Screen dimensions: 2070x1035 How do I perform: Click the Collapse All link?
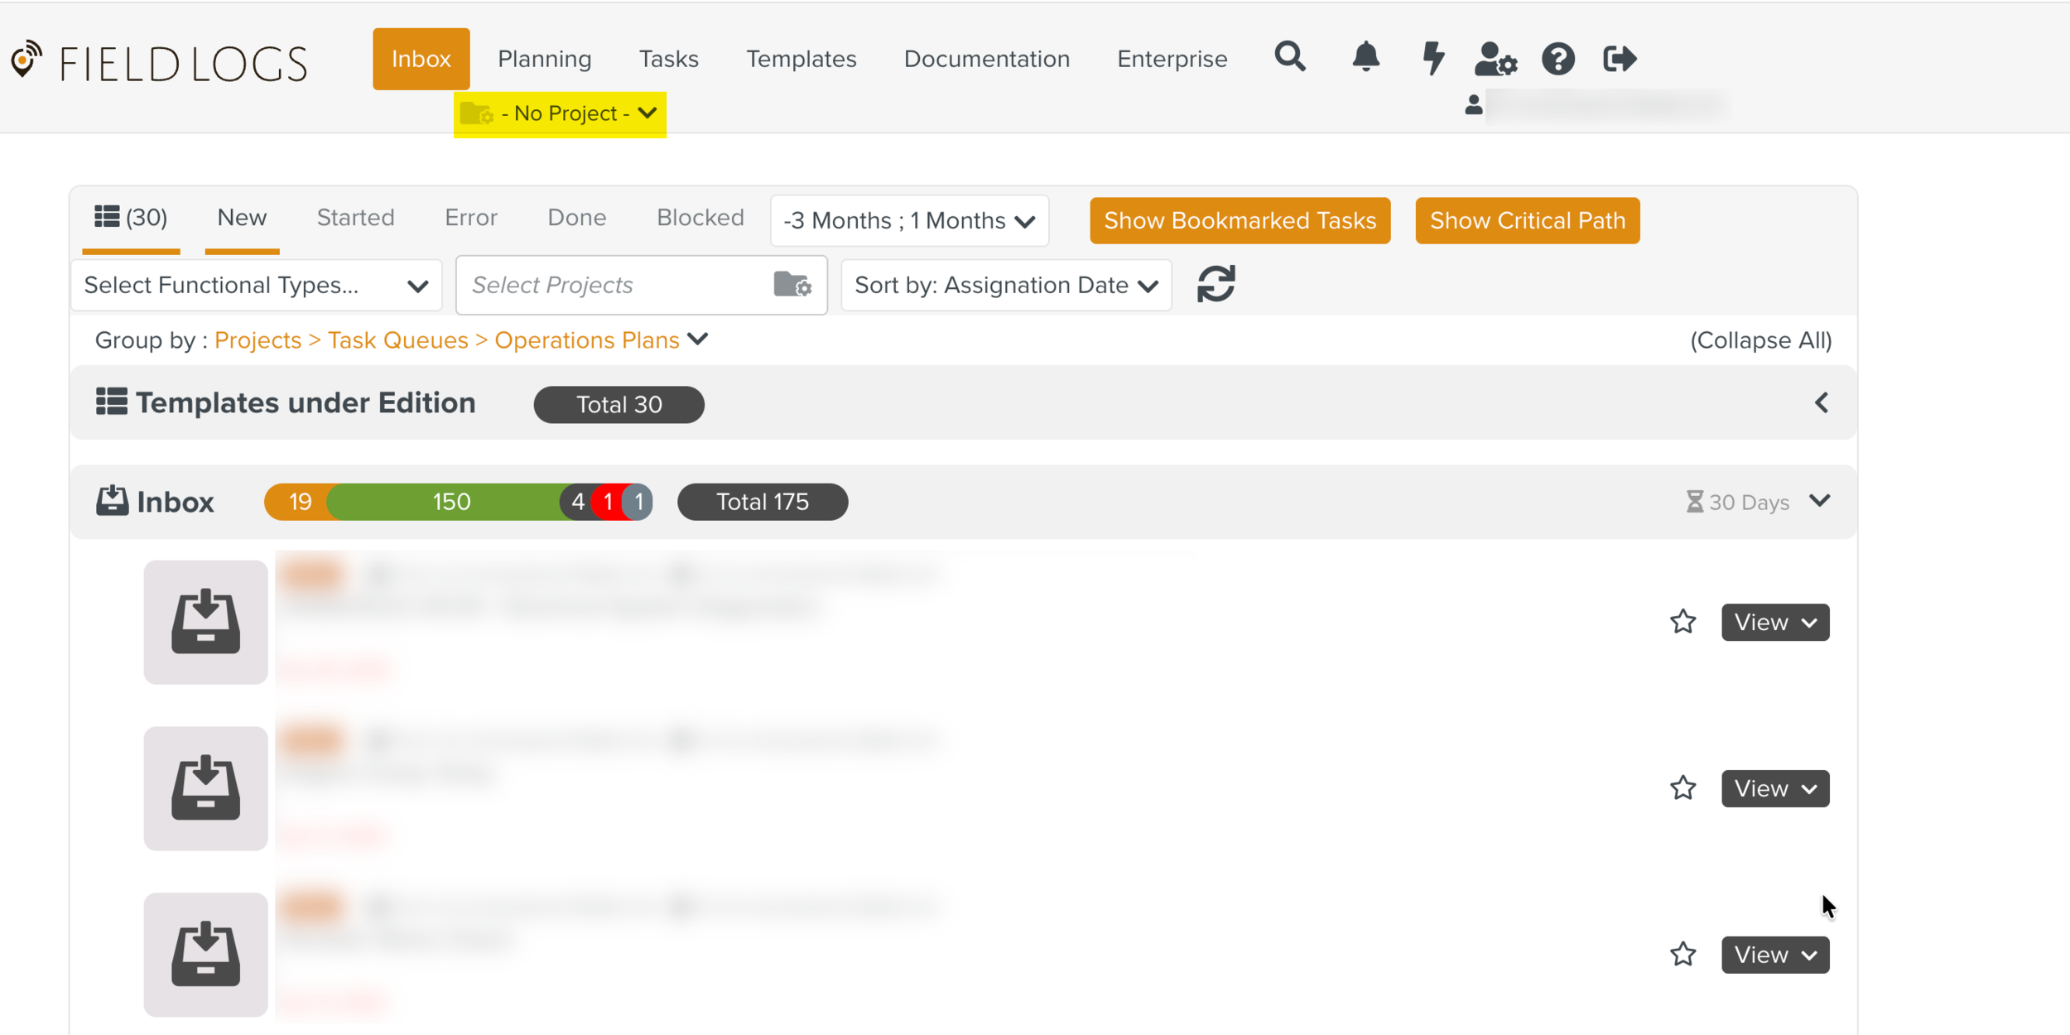[x=1760, y=340]
